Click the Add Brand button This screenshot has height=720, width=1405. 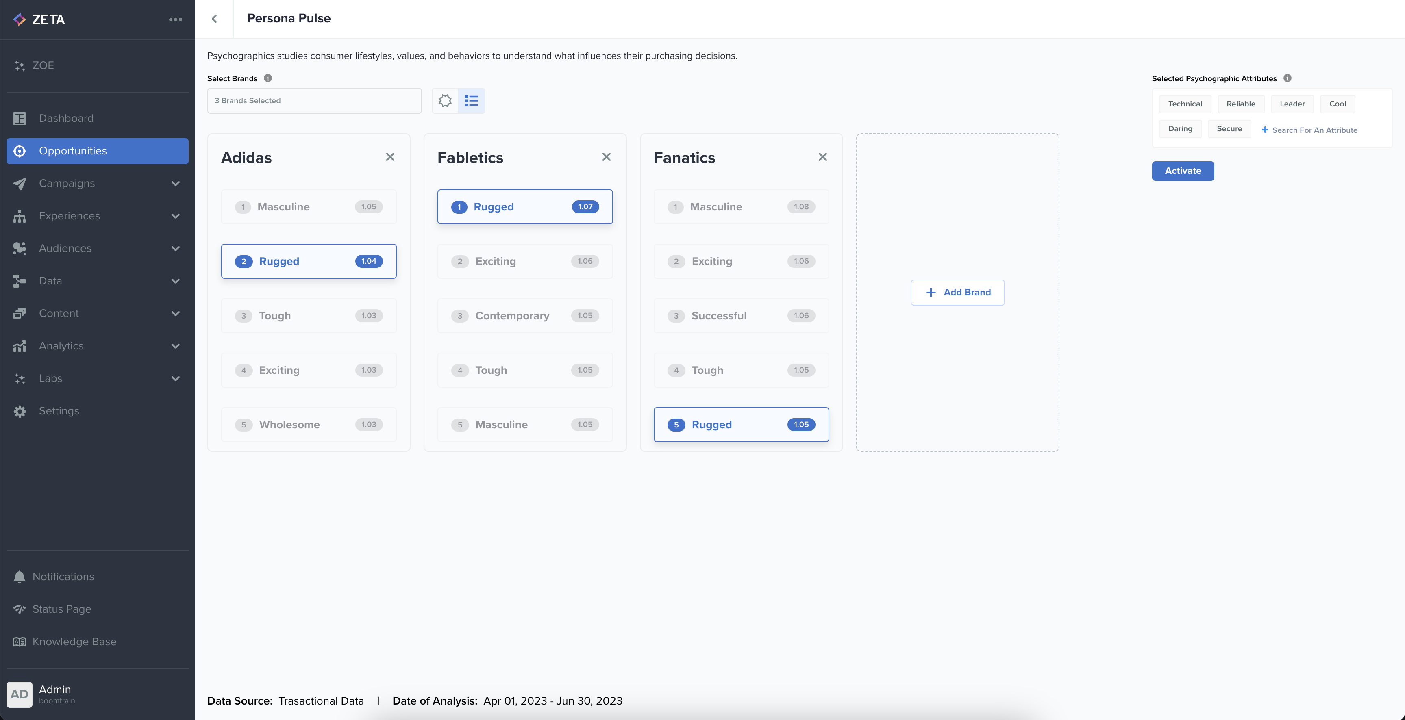[957, 292]
